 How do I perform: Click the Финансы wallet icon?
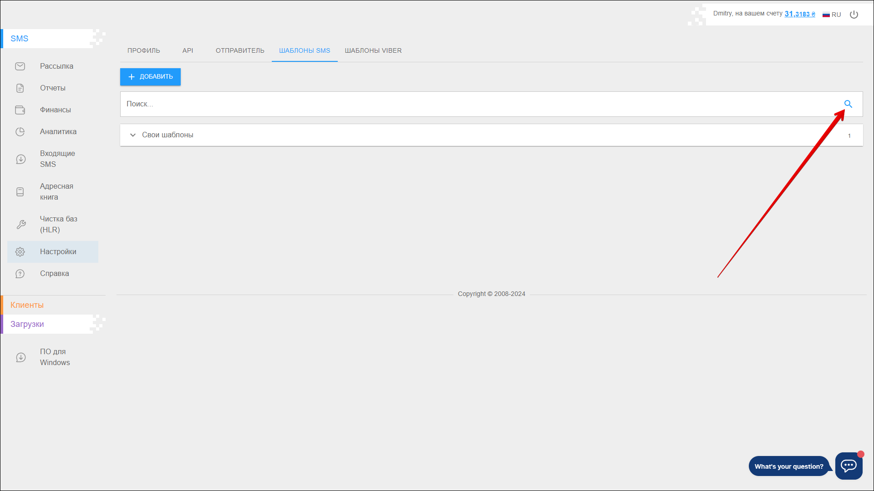[20, 110]
